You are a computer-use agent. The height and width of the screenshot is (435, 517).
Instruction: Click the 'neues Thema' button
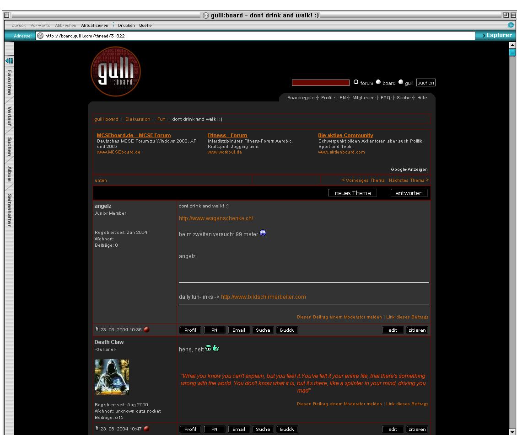coord(353,193)
